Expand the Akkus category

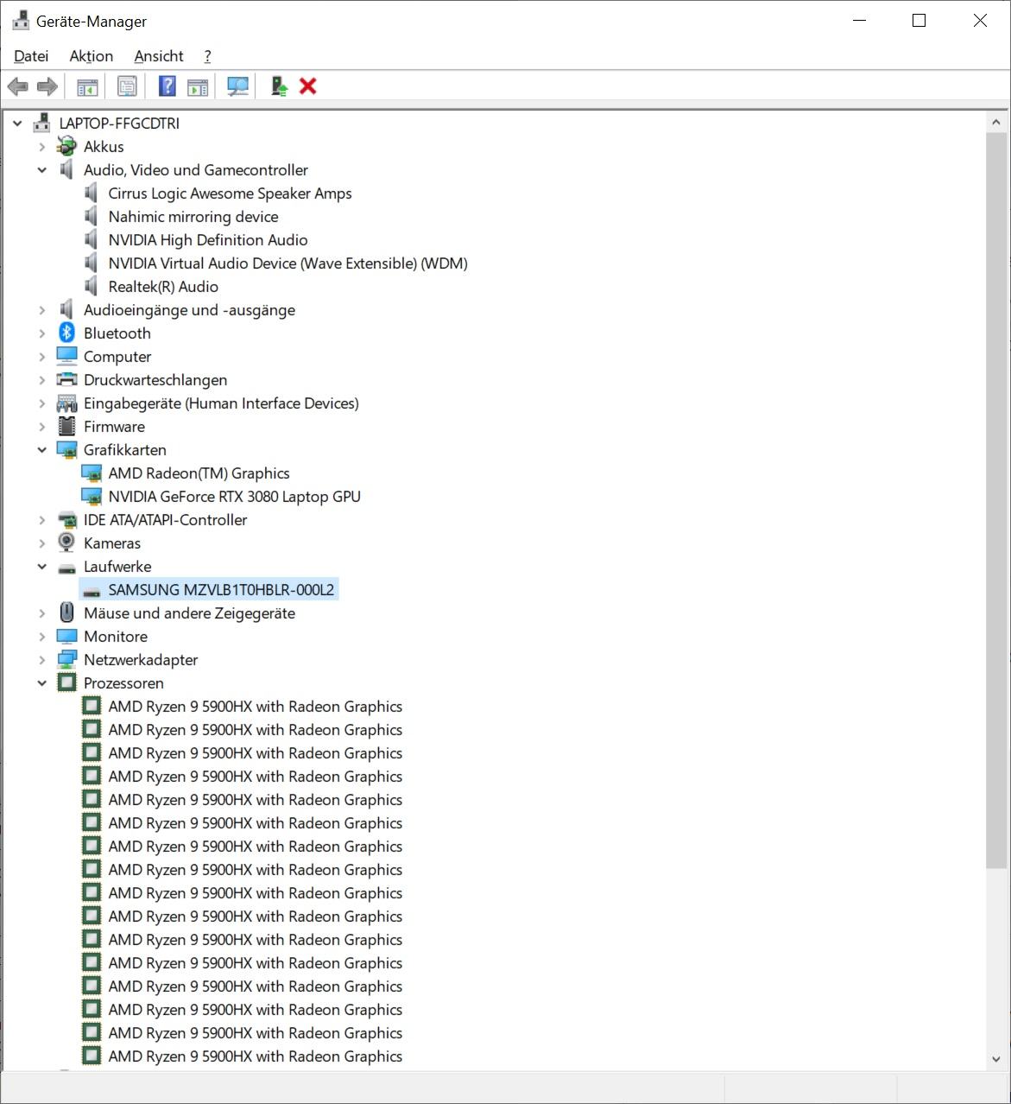click(41, 147)
